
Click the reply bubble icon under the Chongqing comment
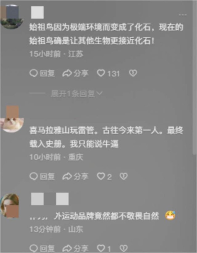[x=33, y=176]
